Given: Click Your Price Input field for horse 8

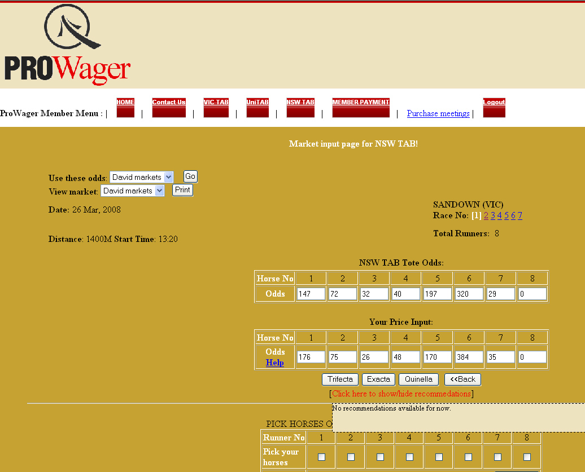Looking at the screenshot, I should pyautogui.click(x=532, y=357).
